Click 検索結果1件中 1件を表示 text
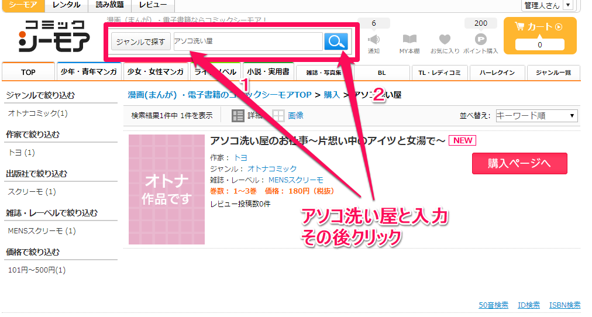The image size is (592, 317). [x=172, y=115]
